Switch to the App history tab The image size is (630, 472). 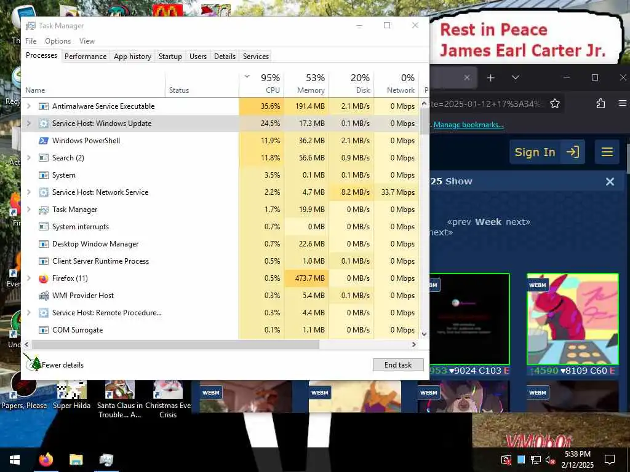click(132, 57)
